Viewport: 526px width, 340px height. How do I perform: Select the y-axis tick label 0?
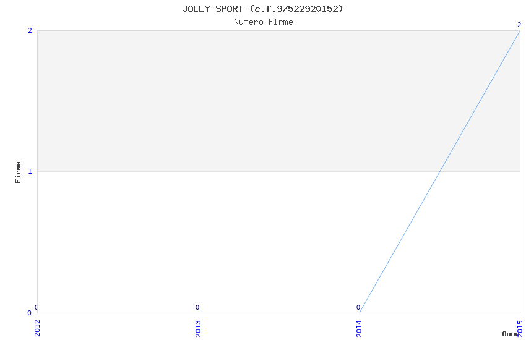(29, 313)
